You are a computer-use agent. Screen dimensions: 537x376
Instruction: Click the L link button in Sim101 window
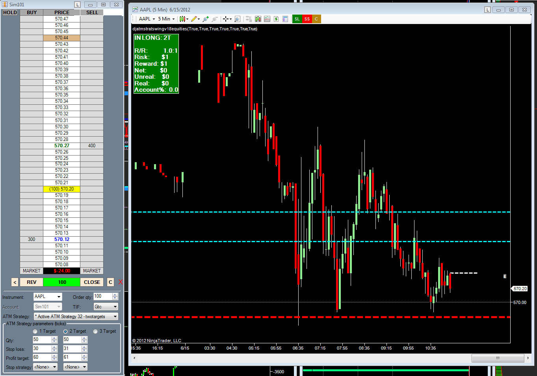click(x=77, y=5)
